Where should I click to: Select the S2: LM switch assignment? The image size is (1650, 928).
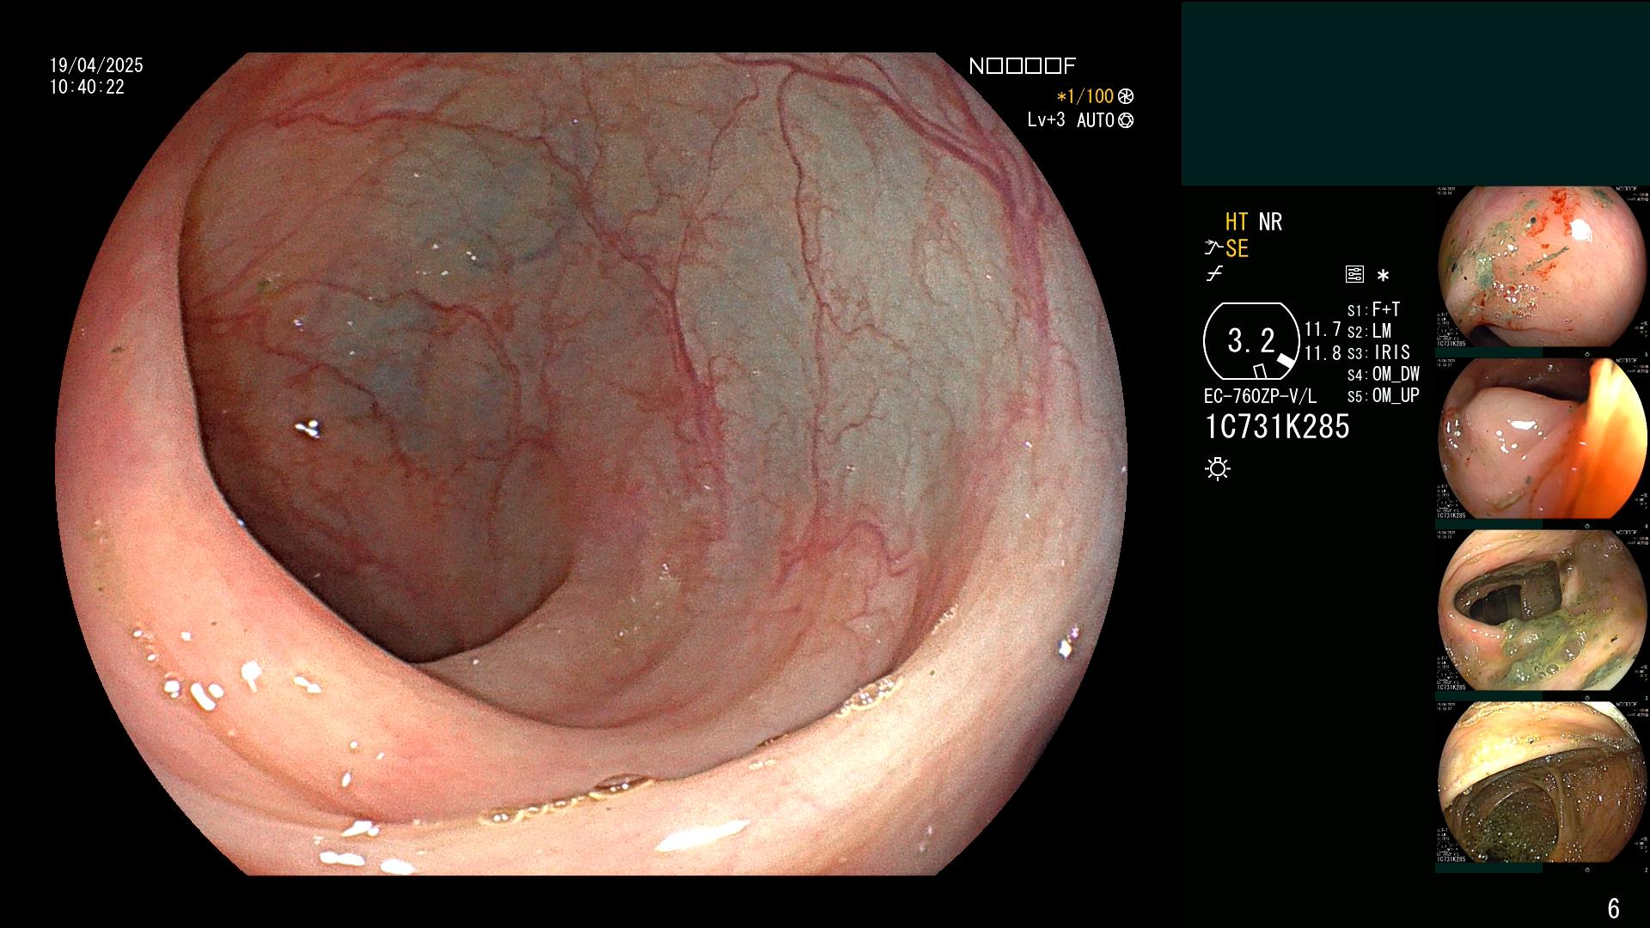pos(1369,331)
